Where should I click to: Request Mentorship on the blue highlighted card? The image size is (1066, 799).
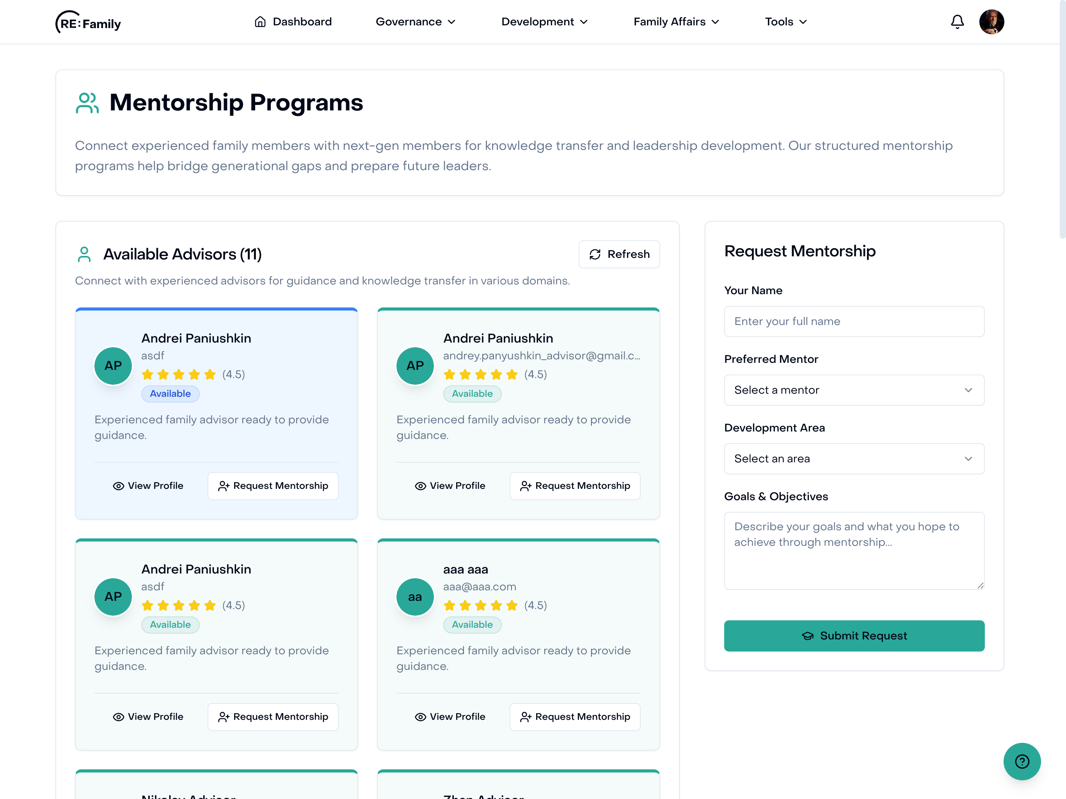click(x=273, y=486)
